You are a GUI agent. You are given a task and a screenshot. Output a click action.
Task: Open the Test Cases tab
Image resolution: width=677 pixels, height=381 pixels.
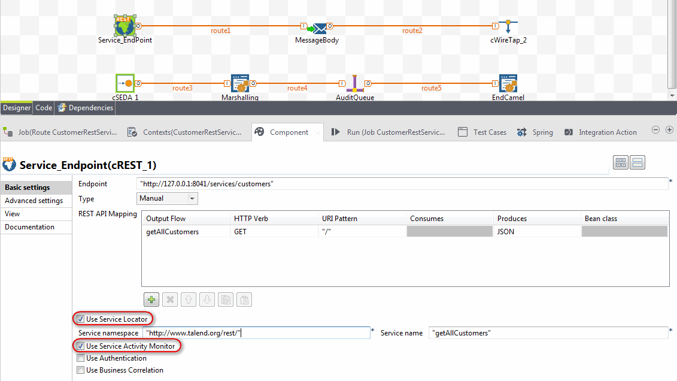point(482,132)
